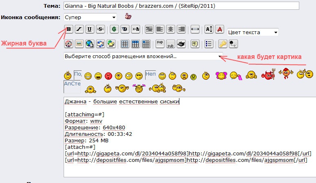This screenshot has width=316, height=183.
Task: Insert subscript with the sub button
Action: (x=170, y=44)
